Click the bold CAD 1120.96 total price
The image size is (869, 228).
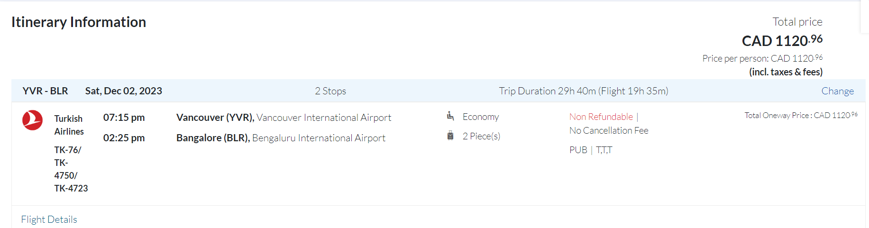(782, 41)
